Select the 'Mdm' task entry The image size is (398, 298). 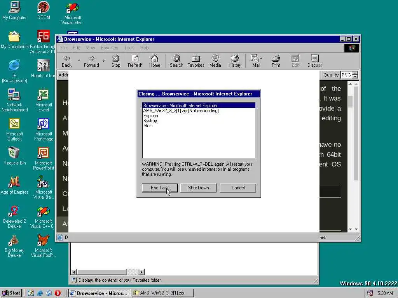[199, 126]
